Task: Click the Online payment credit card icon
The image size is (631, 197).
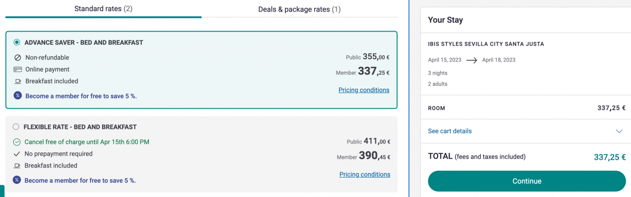Action: pos(17,69)
